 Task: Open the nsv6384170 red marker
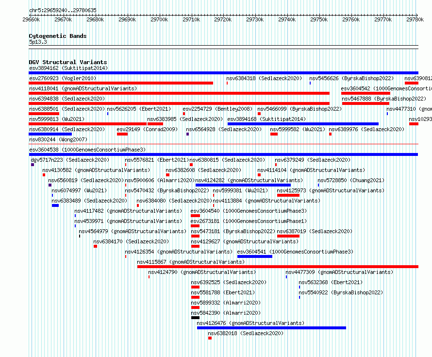[95, 246]
